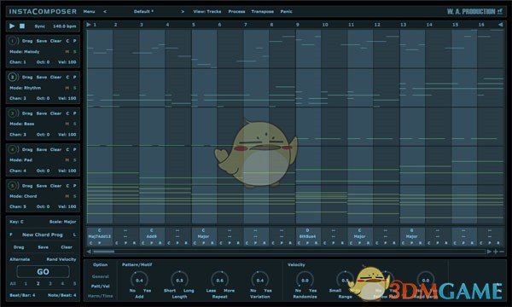
Task: Switch to the General option tab
Action: click(x=100, y=276)
